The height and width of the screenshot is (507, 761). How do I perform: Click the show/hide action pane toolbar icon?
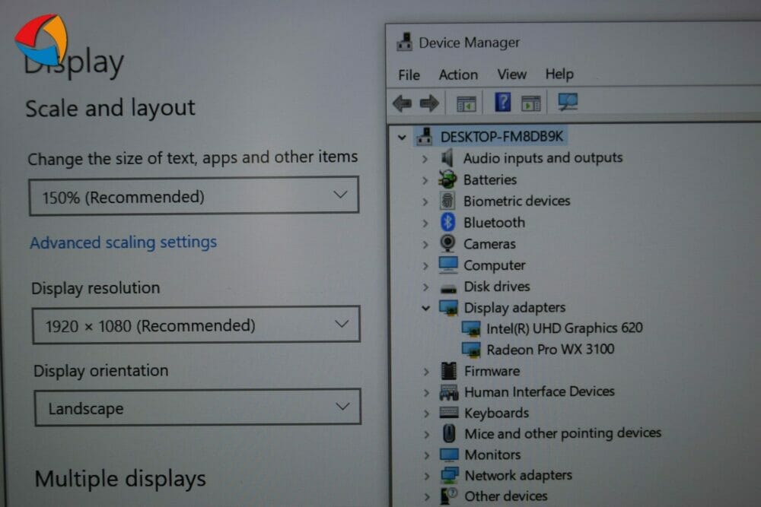point(531,103)
